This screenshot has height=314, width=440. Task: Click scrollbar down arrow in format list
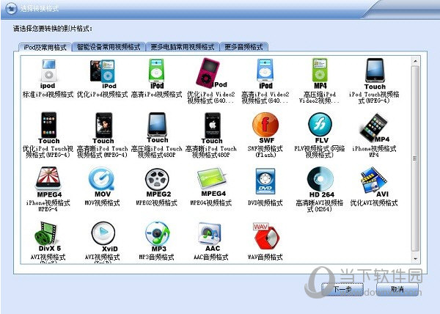click(415, 258)
